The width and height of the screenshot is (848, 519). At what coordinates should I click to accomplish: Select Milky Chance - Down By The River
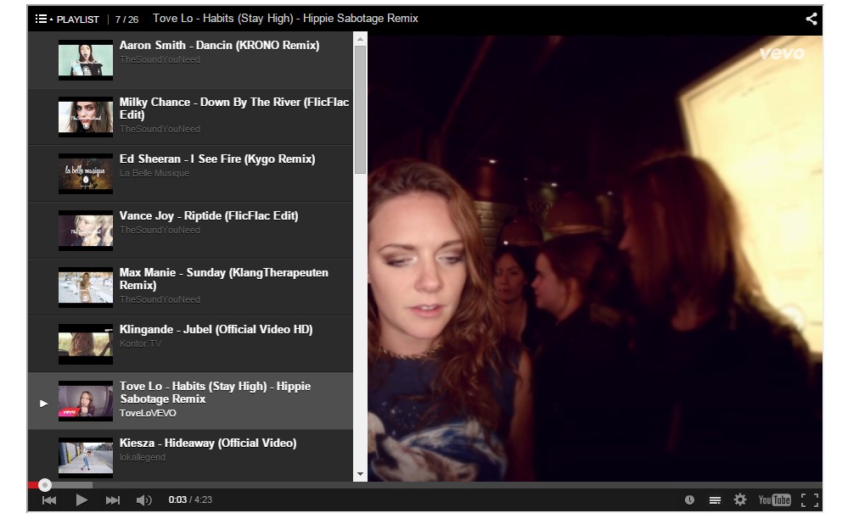pyautogui.click(x=190, y=117)
